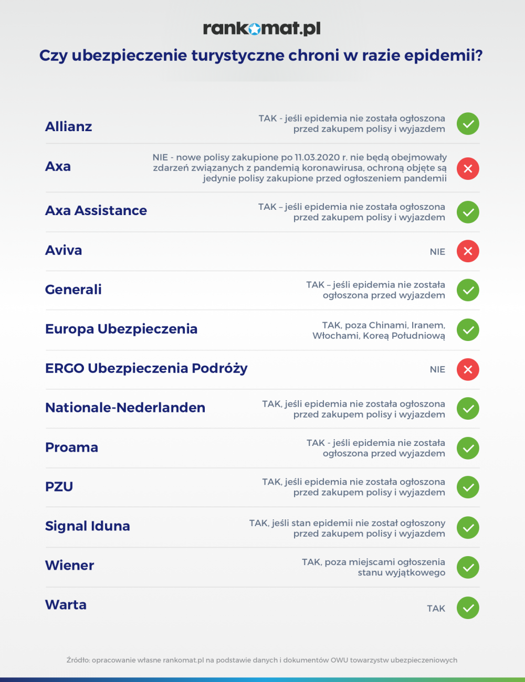Click green checkmark for Nationale-Nederlanden row
525x682 pixels.
(468, 409)
